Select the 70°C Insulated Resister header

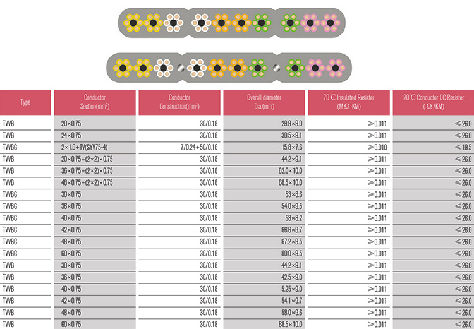tap(348, 102)
